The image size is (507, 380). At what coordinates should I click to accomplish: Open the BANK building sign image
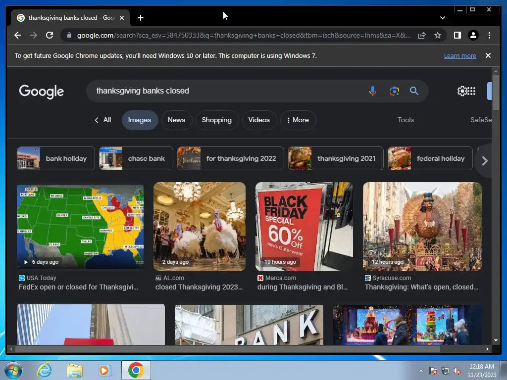pyautogui.click(x=249, y=325)
